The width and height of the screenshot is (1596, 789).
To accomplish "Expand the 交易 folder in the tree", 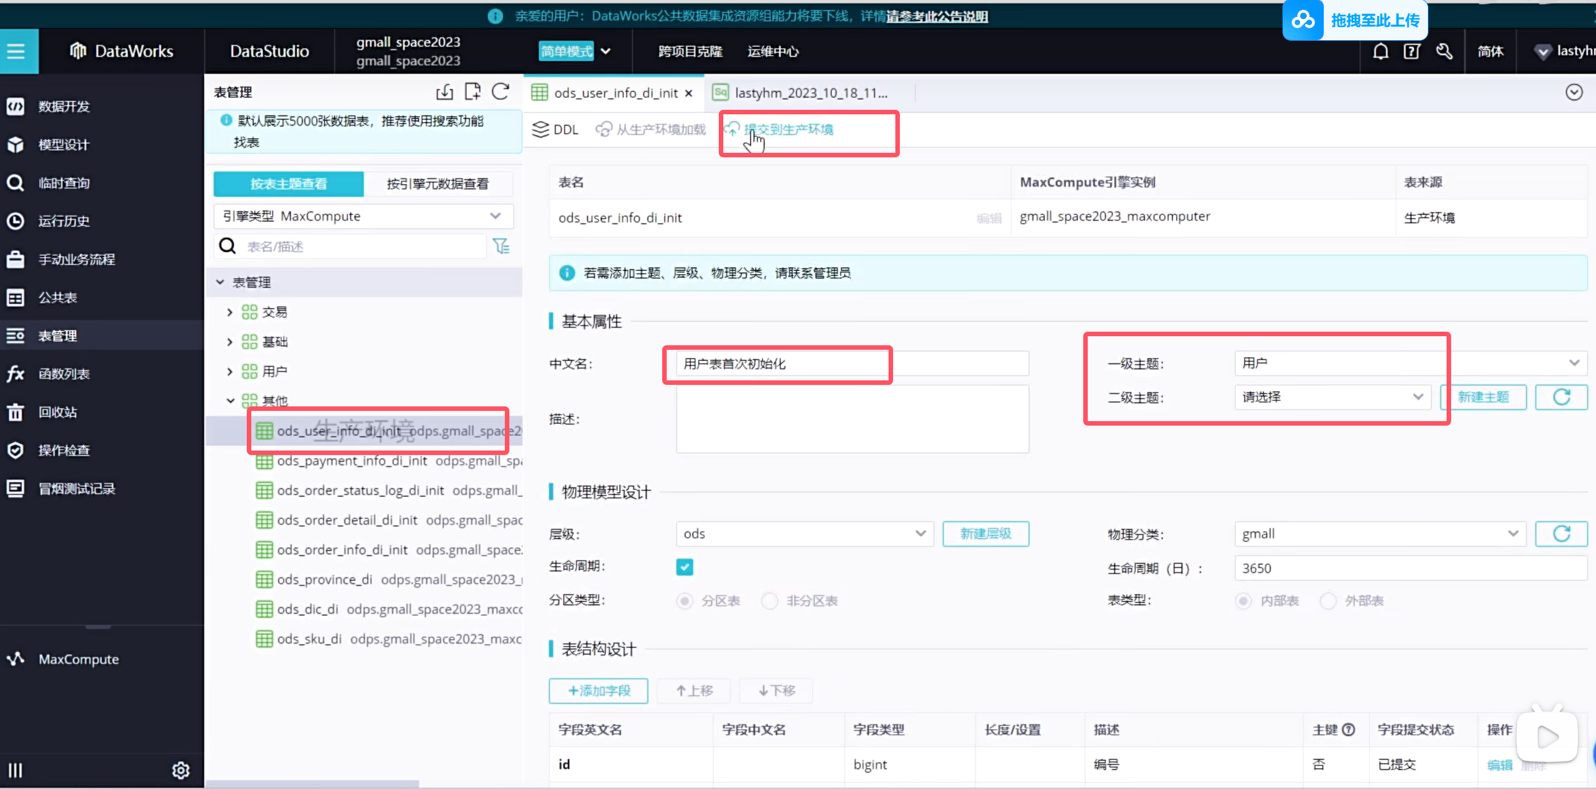I will [230, 312].
